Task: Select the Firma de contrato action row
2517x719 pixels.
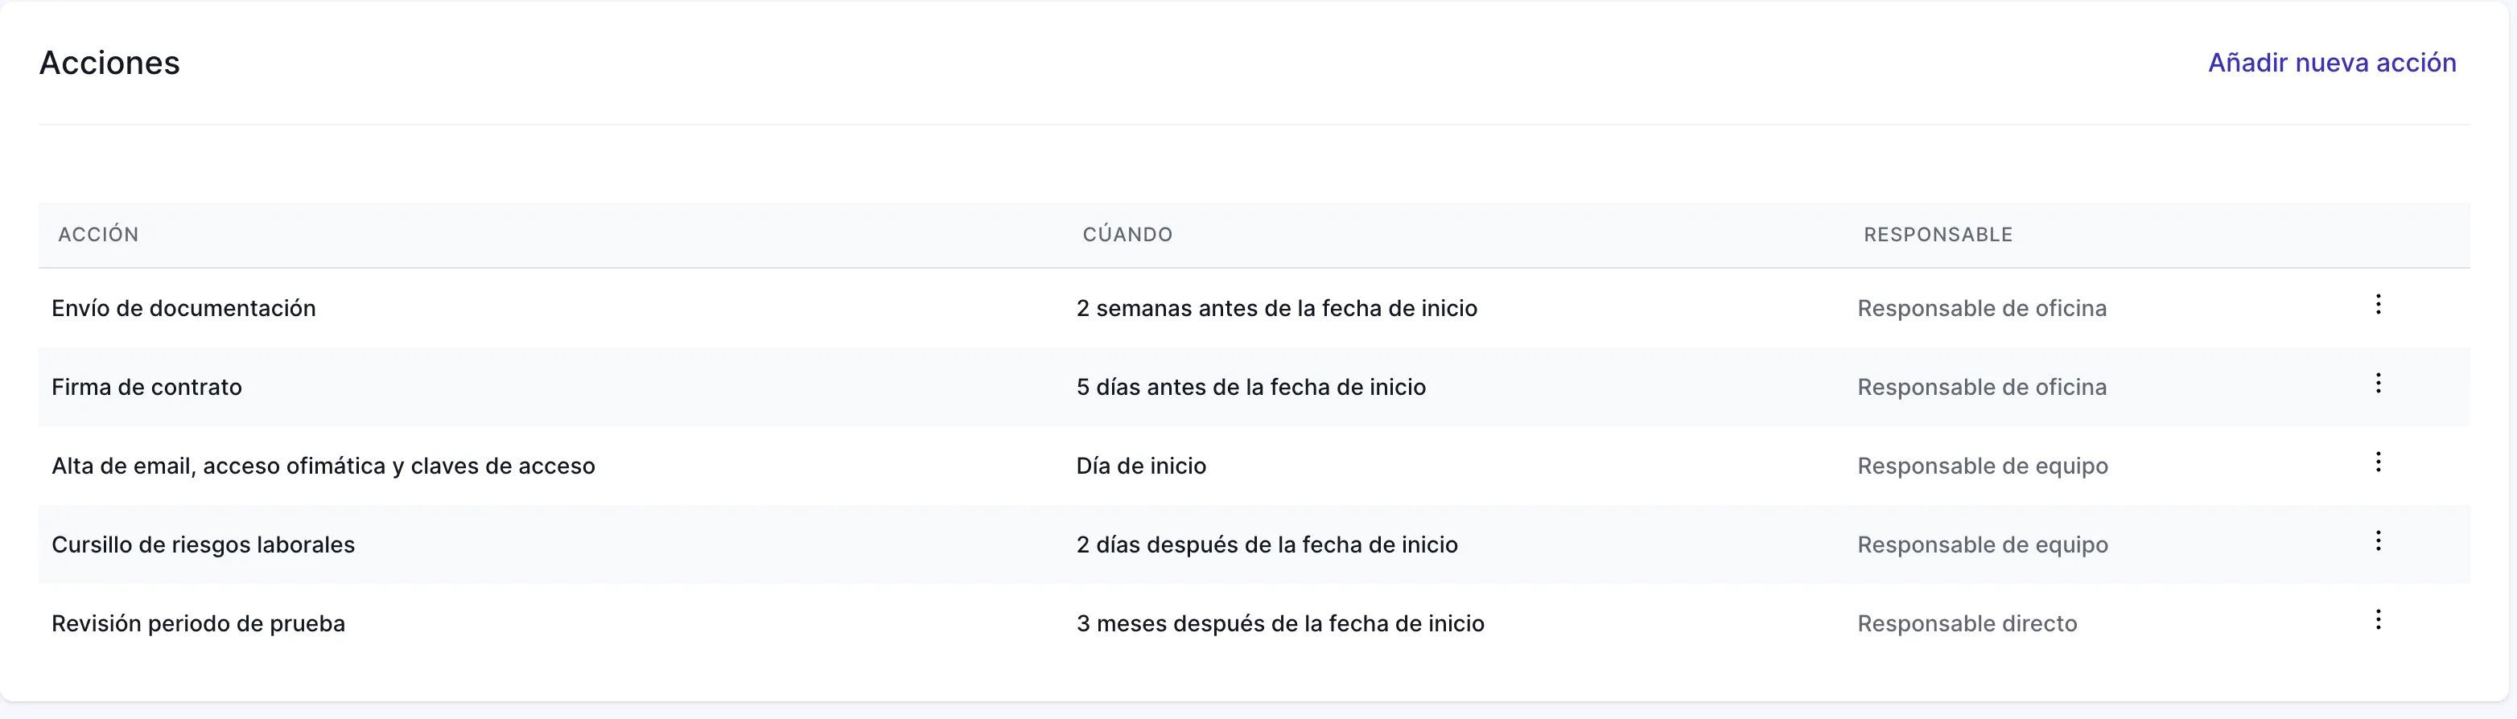Action: (x=146, y=387)
